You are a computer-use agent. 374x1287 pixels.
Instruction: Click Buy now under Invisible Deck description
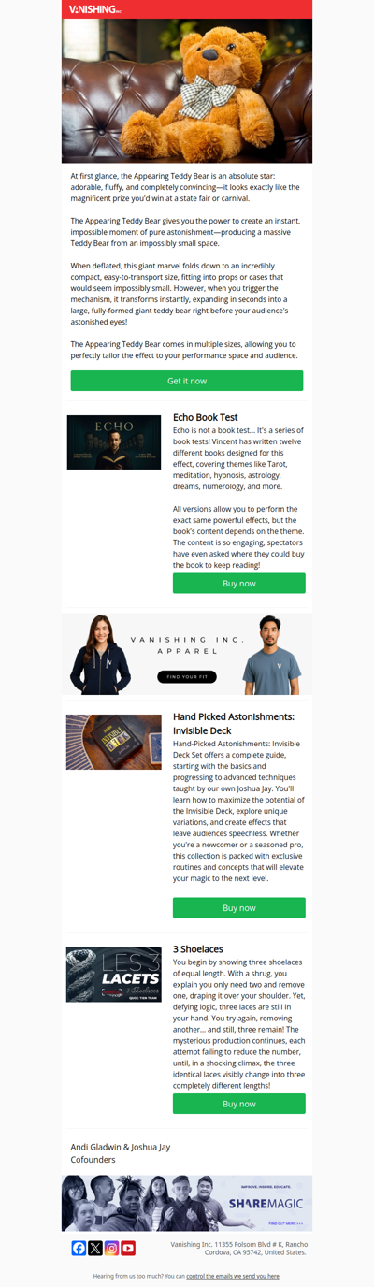[x=239, y=907]
